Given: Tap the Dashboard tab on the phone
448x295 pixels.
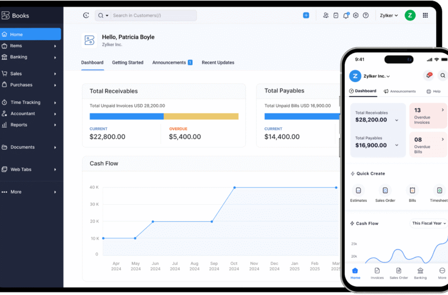Looking at the screenshot, I should [363, 91].
